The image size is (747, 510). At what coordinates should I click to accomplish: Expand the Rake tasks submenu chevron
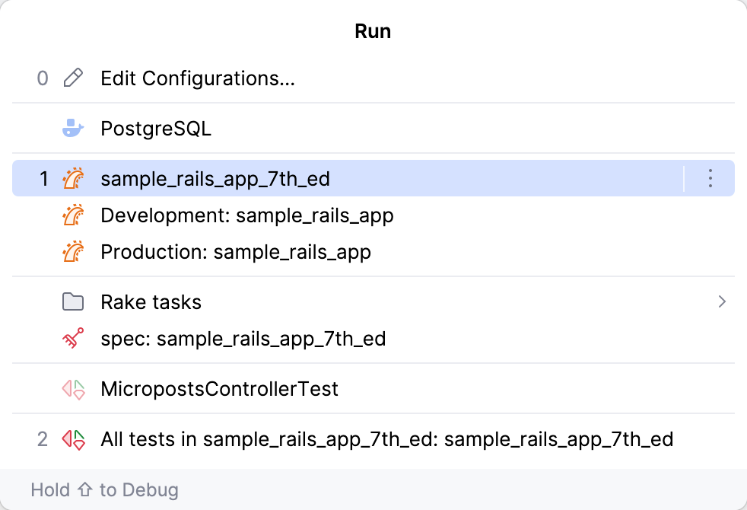(x=721, y=301)
